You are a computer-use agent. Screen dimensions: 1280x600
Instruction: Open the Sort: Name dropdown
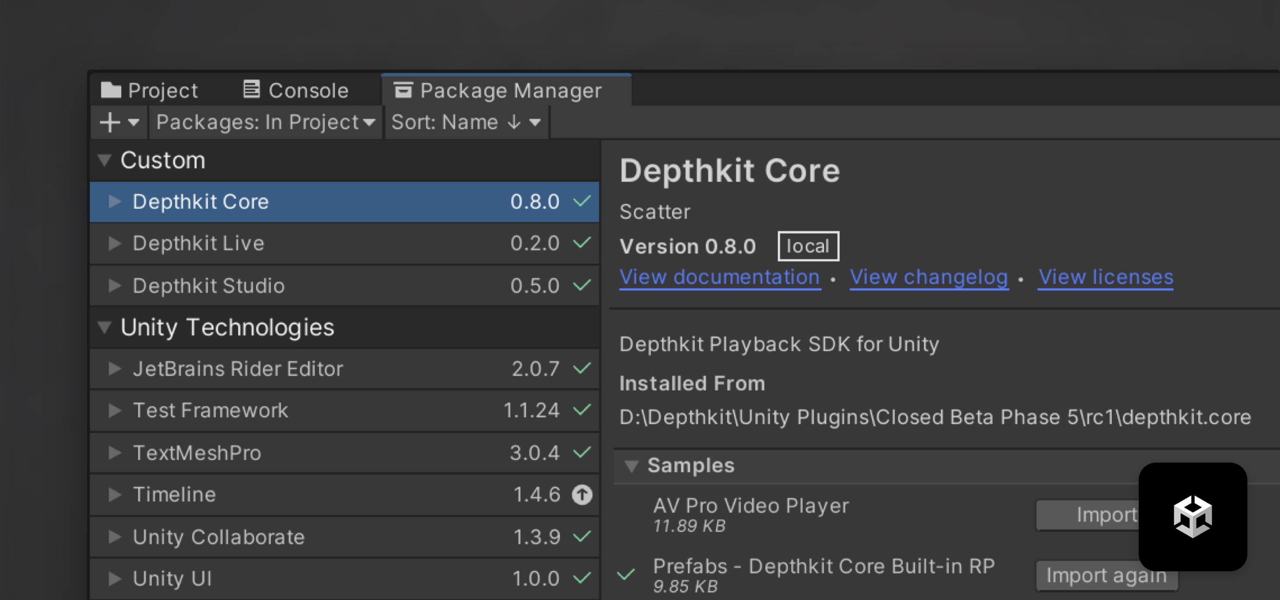point(466,122)
